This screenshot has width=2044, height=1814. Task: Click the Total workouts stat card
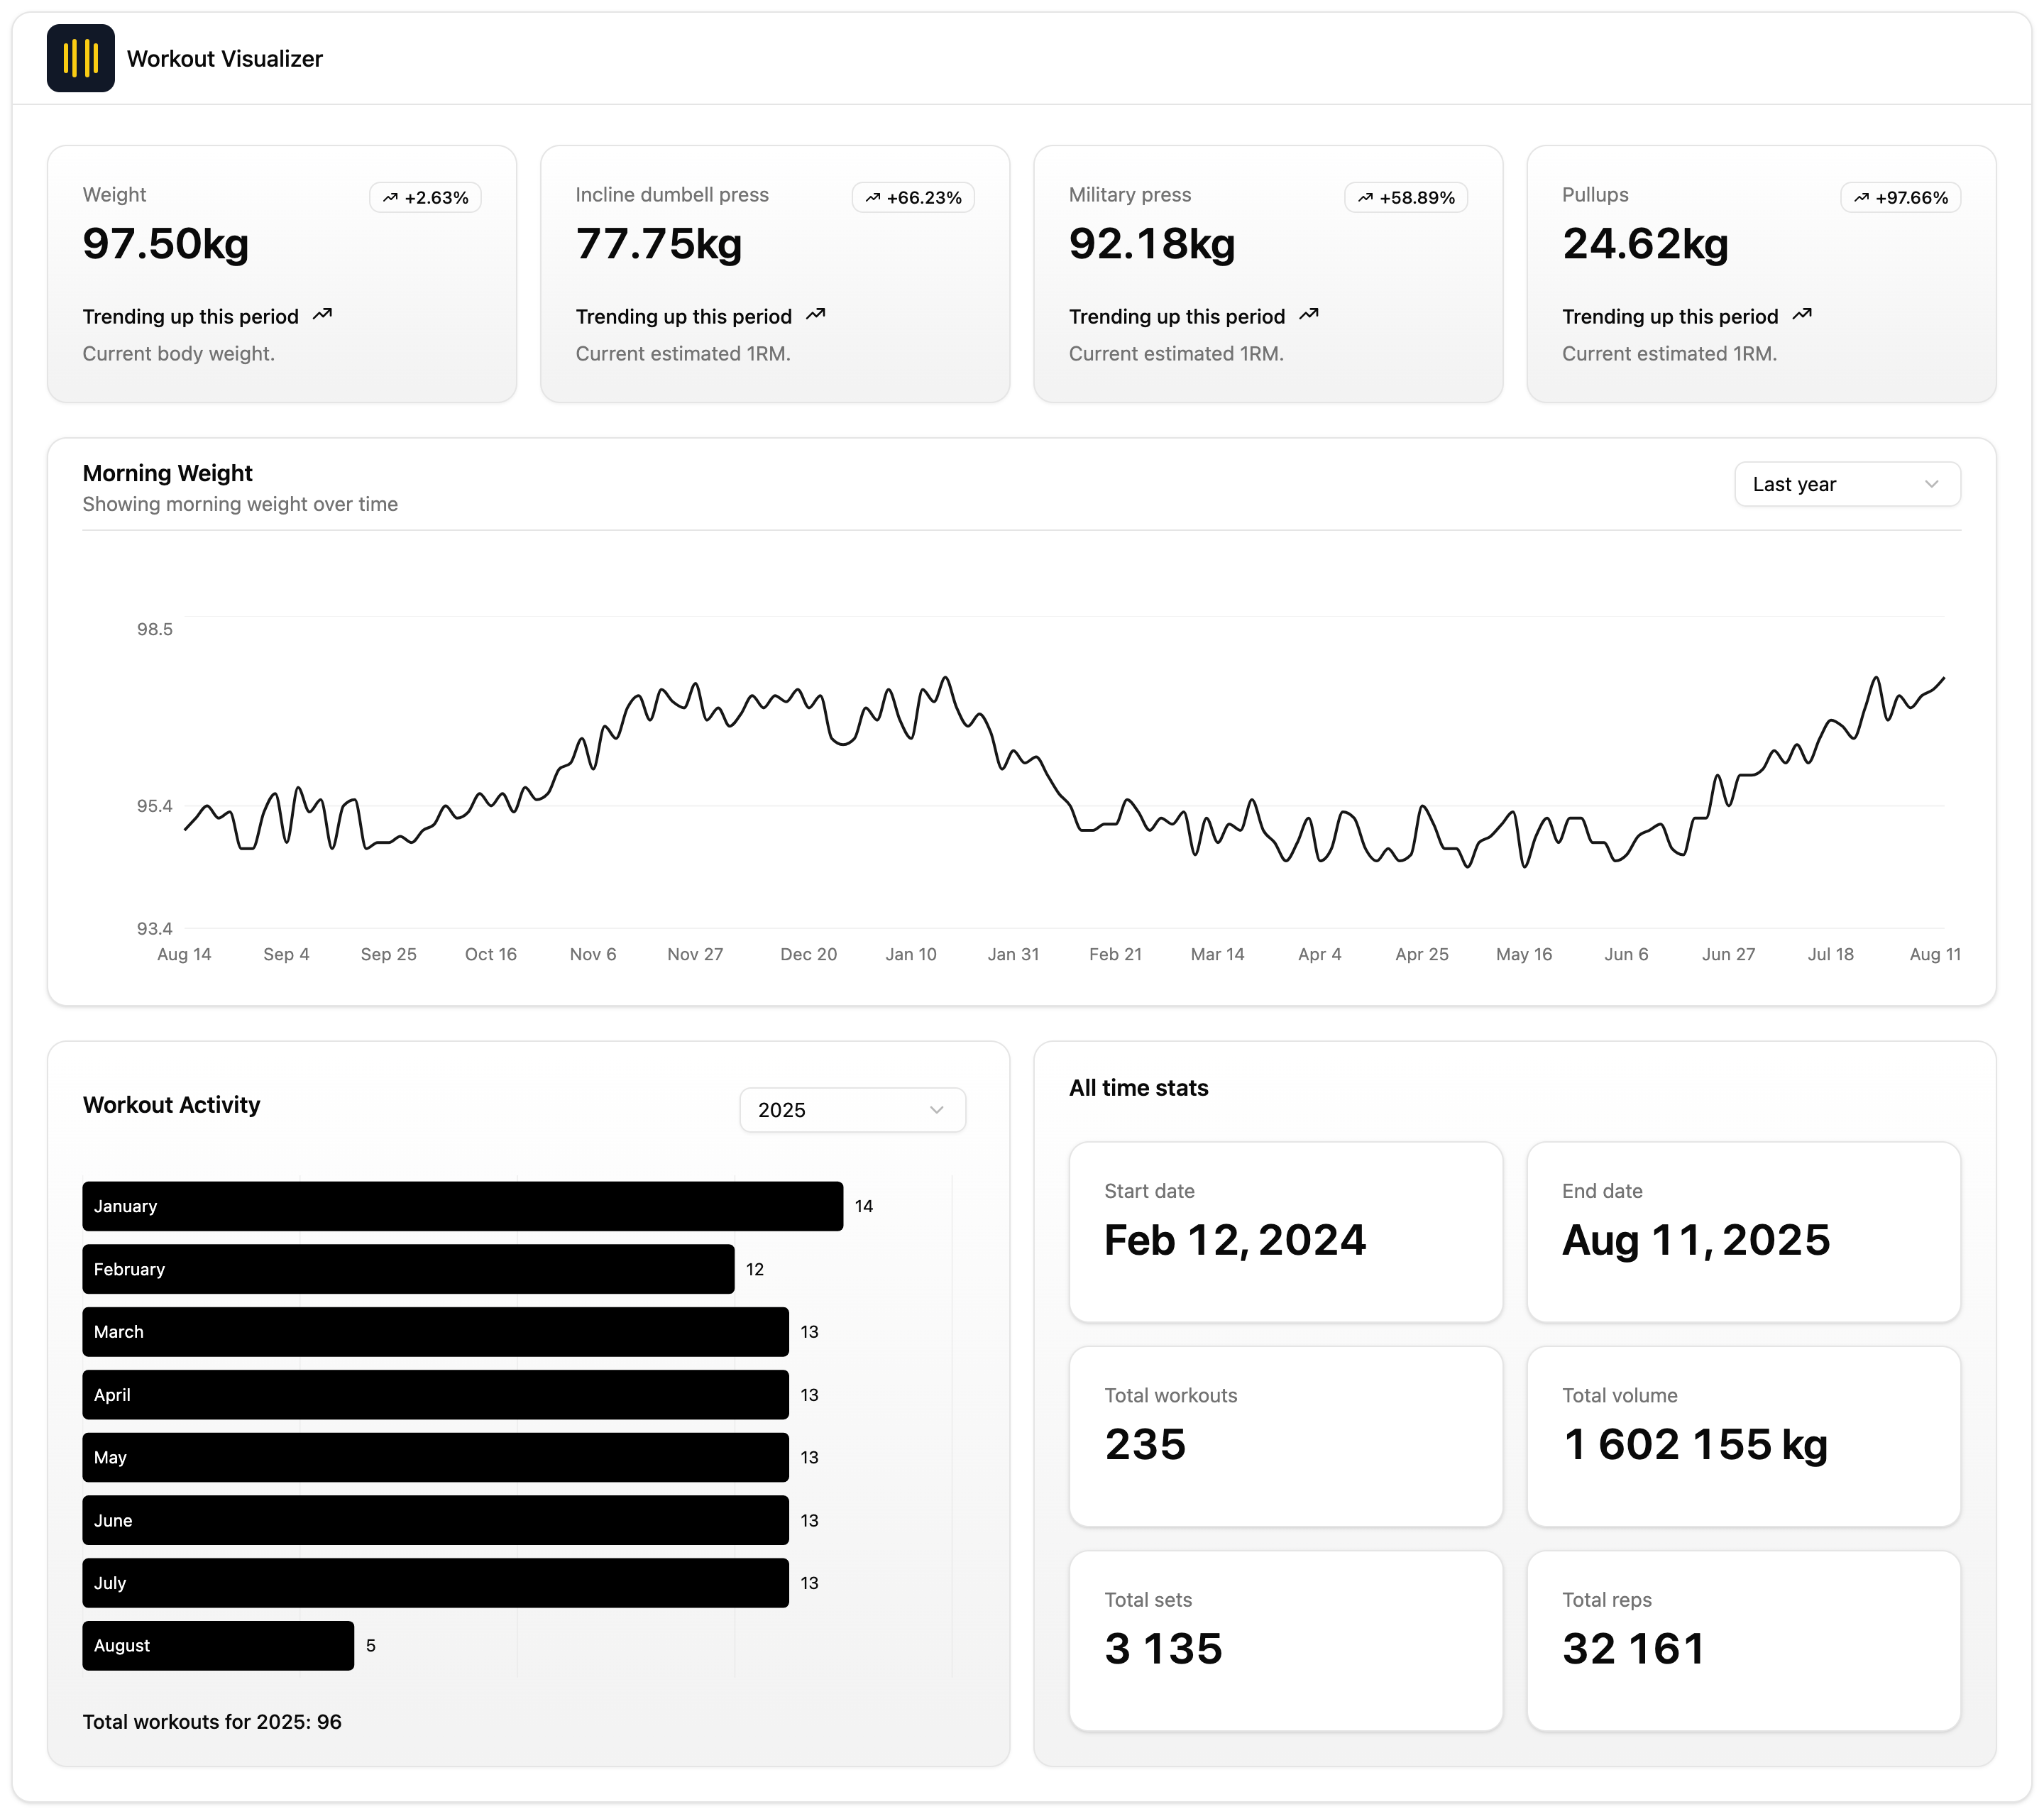pyautogui.click(x=1286, y=1436)
